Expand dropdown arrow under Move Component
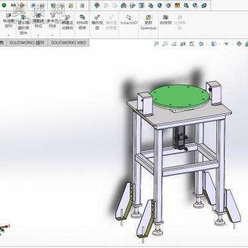The width and height of the screenshot is (248, 248). click(9, 35)
